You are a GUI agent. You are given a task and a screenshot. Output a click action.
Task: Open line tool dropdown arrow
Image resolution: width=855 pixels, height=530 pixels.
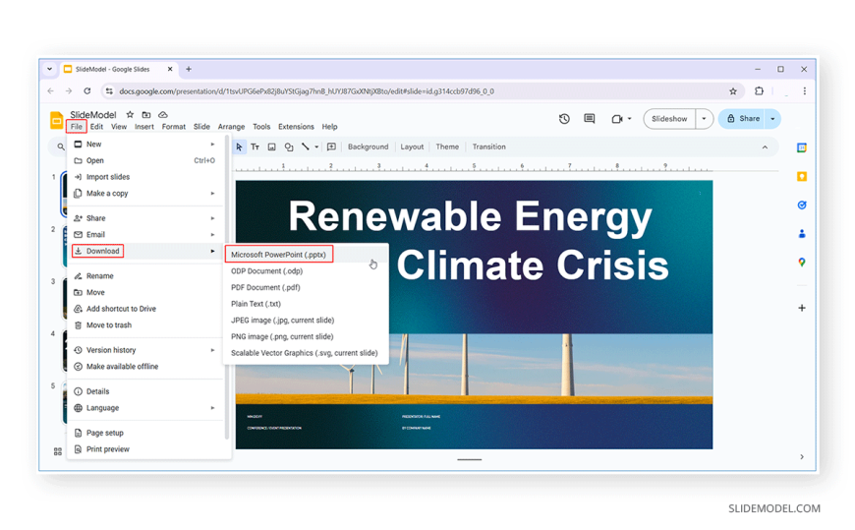tap(316, 147)
